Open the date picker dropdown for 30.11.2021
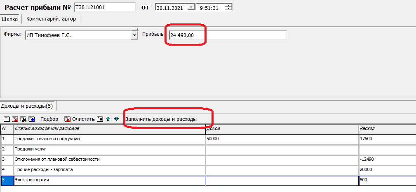 pyautogui.click(x=190, y=7)
